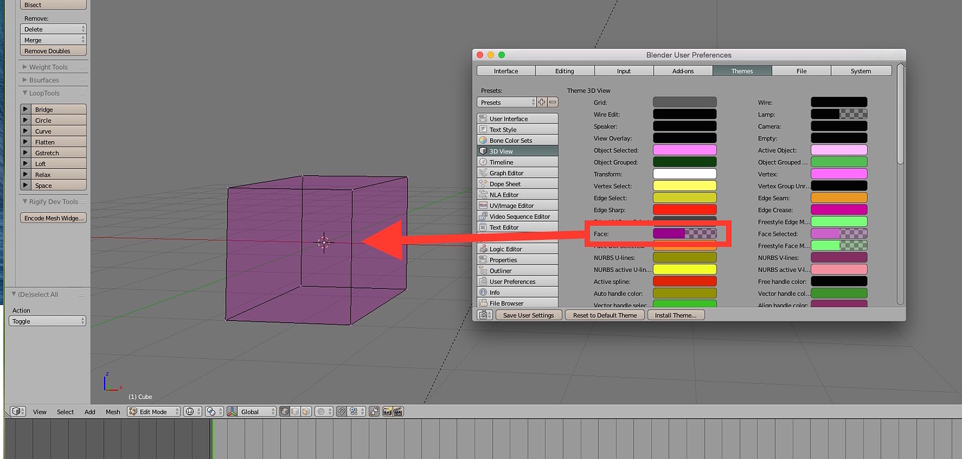Open the File preferences tab
Screen dimensions: 962x459
802,70
